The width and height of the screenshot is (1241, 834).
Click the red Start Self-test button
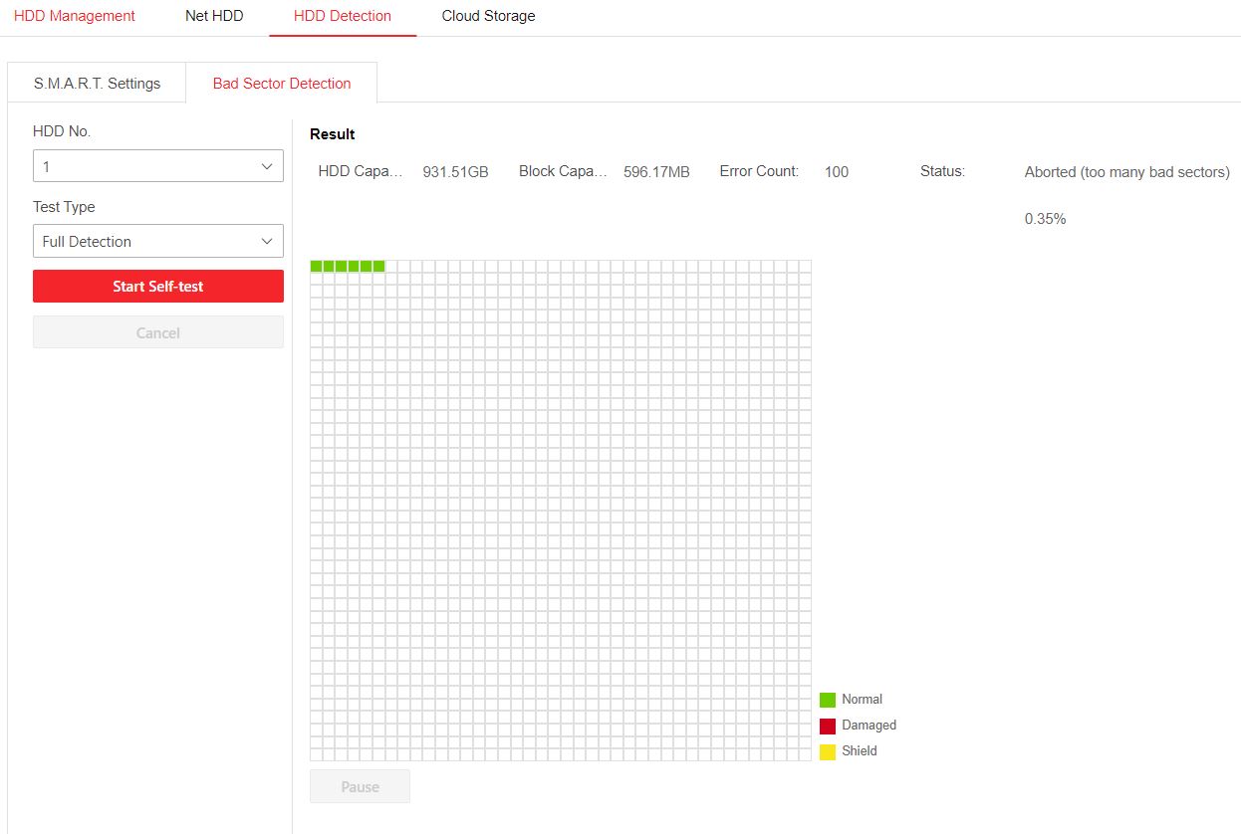(x=158, y=287)
